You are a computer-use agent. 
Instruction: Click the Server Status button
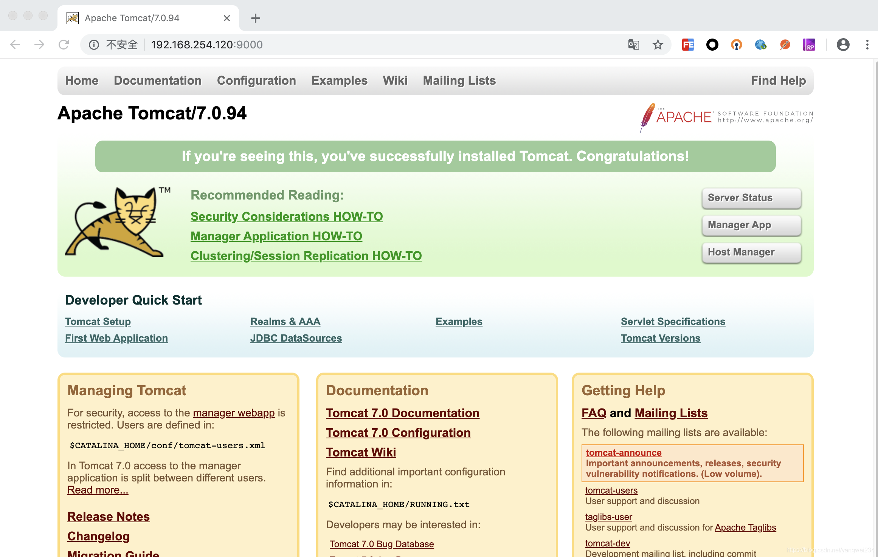[x=752, y=198]
